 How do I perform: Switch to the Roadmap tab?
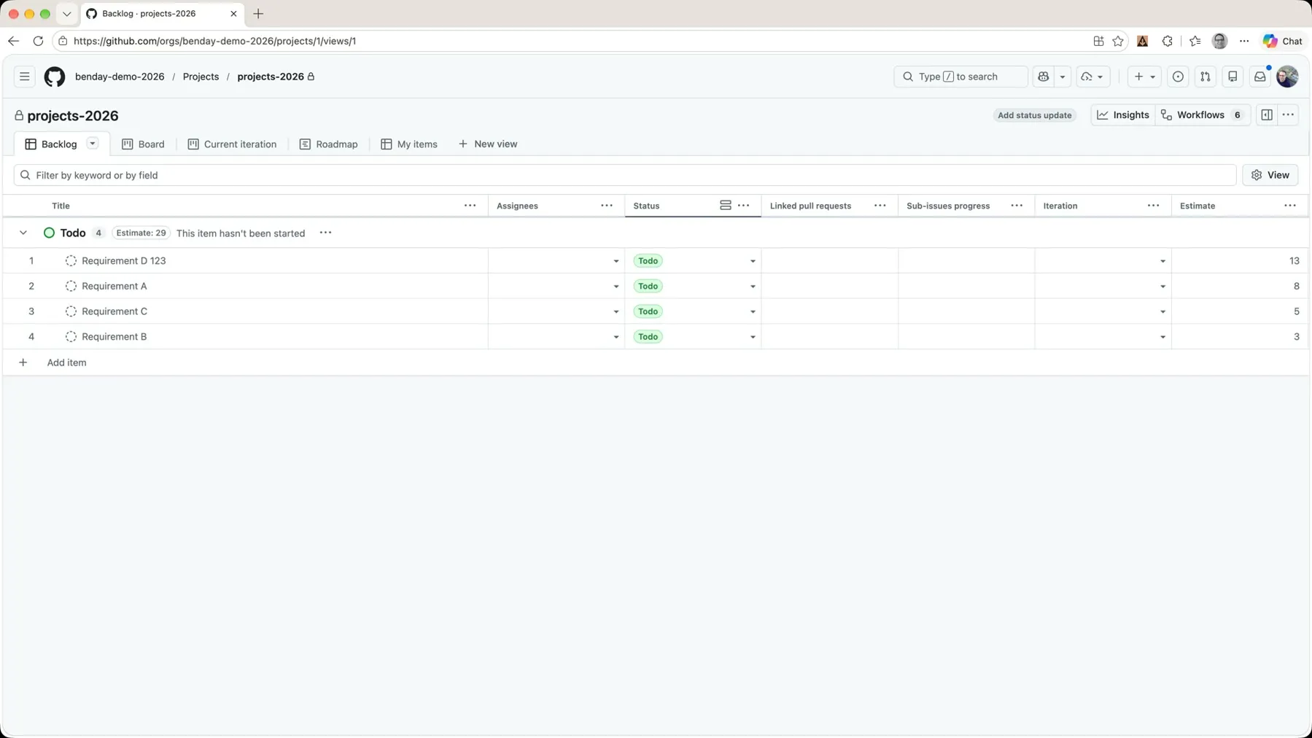(x=328, y=144)
